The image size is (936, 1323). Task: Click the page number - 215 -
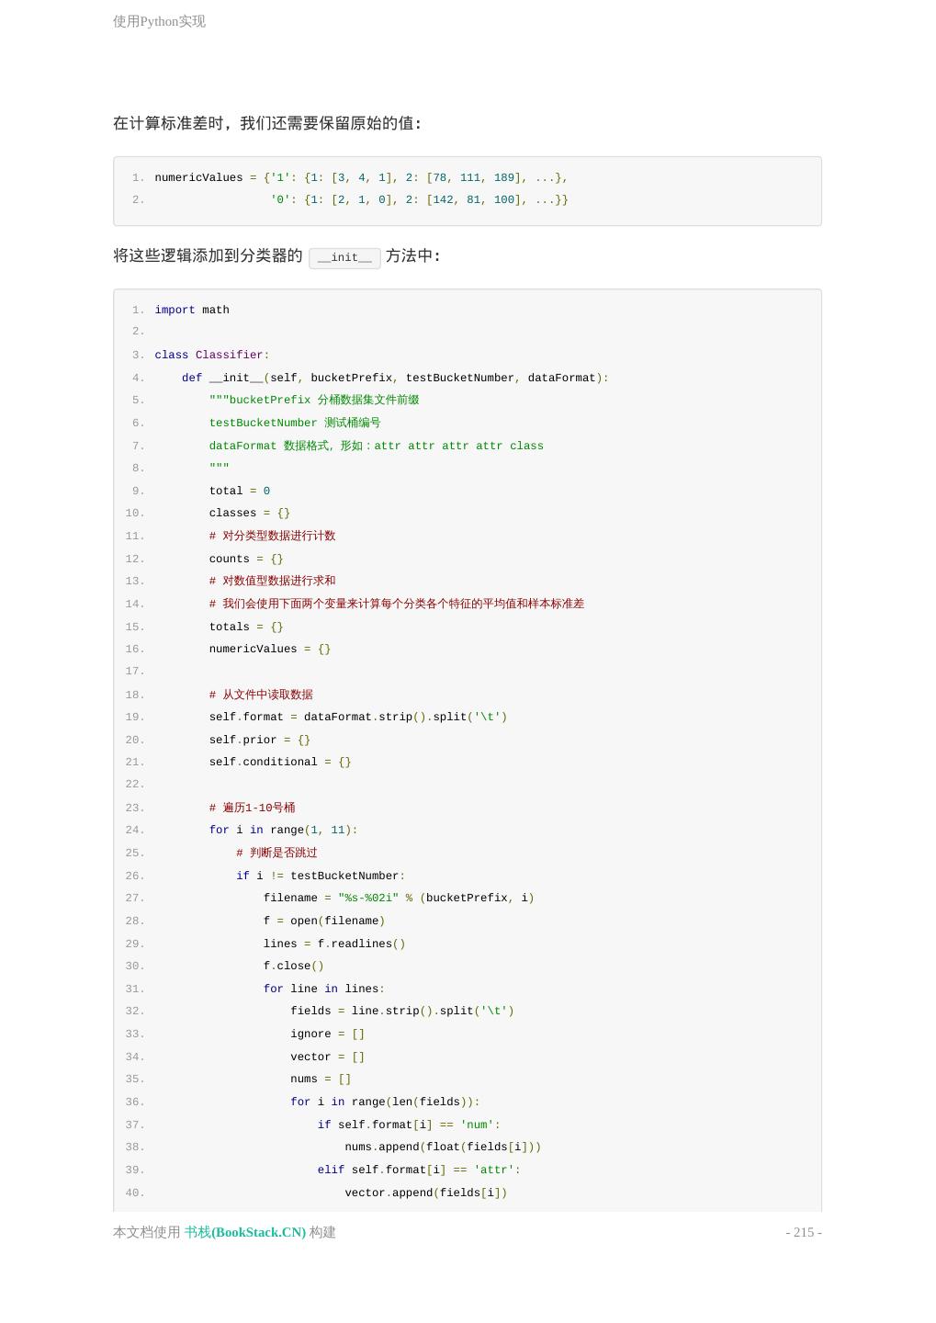click(804, 1232)
